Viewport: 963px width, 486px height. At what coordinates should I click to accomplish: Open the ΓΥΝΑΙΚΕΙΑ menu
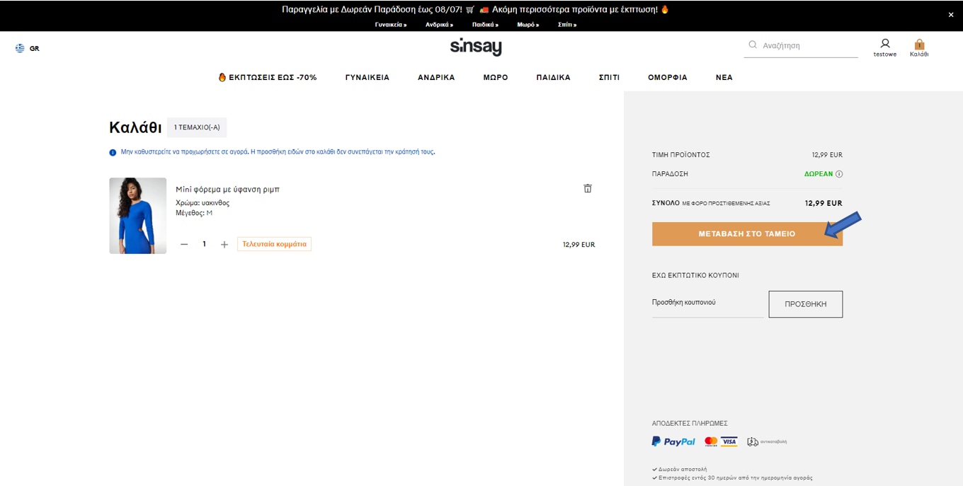(367, 78)
